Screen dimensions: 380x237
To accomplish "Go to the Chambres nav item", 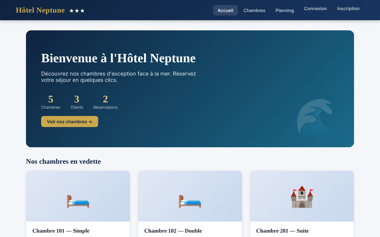I will [x=254, y=10].
